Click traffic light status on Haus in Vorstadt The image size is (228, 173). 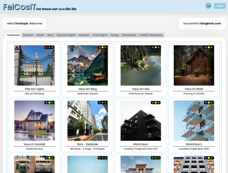(x=50, y=102)
